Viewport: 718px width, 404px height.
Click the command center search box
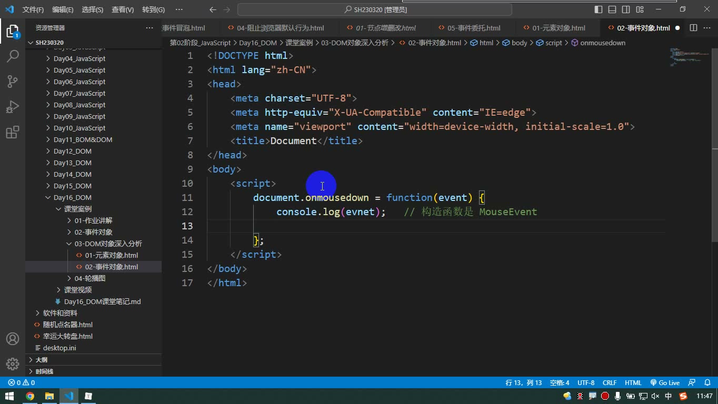coord(375,9)
